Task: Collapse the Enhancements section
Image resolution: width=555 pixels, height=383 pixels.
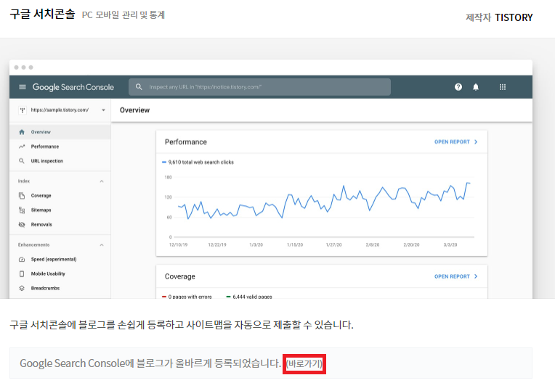Action: [x=102, y=245]
